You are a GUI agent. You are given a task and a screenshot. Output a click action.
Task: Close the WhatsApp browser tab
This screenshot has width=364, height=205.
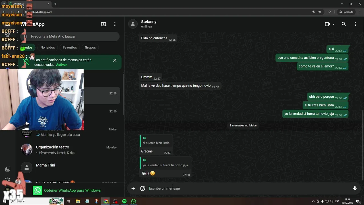[49, 4]
